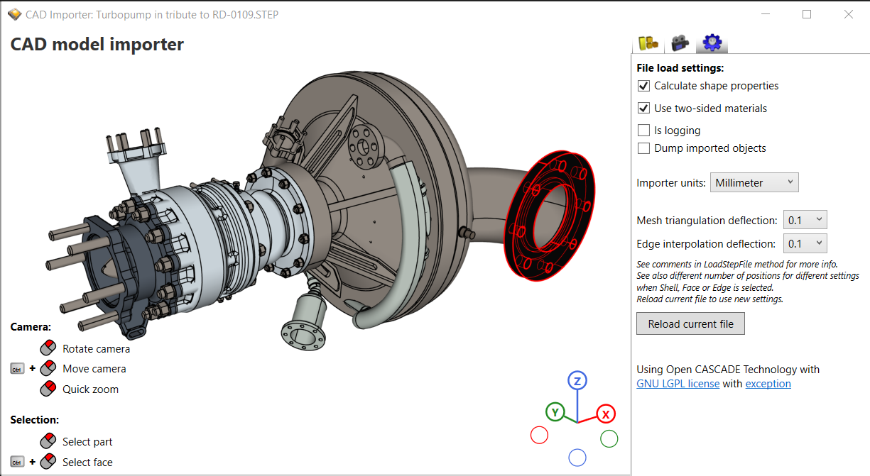Click the Reload current file button
The width and height of the screenshot is (870, 476).
click(x=690, y=324)
